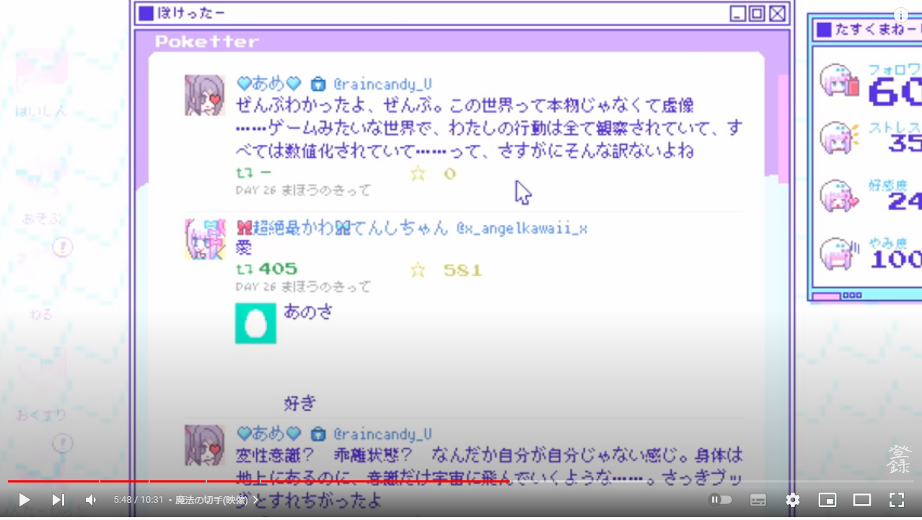The width and height of the screenshot is (922, 520).
Task: Click the Poketter header label
Action: coord(207,41)
